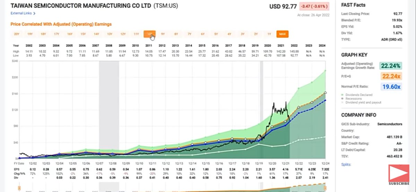Image resolution: width=416 pixels, height=192 pixels.
Task: Click the company name TAIWAN SEMICONDUCTOR MANUFACTURING
Action: point(80,6)
